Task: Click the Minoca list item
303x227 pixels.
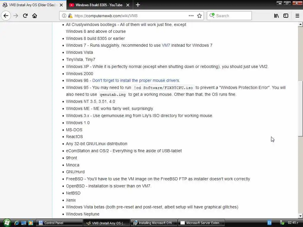Action: click(x=72, y=165)
